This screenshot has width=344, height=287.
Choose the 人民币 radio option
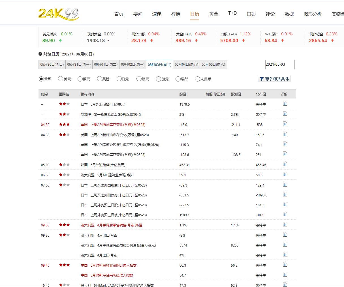pyautogui.click(x=198, y=79)
